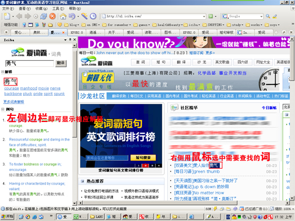Click the wand icon in the toolbar

pos(84,16)
